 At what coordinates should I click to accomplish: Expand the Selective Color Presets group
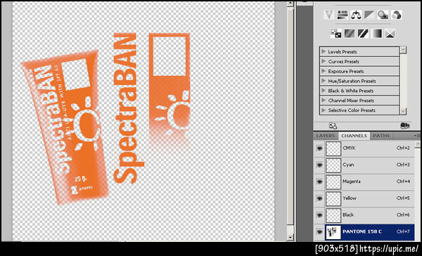[x=324, y=110]
